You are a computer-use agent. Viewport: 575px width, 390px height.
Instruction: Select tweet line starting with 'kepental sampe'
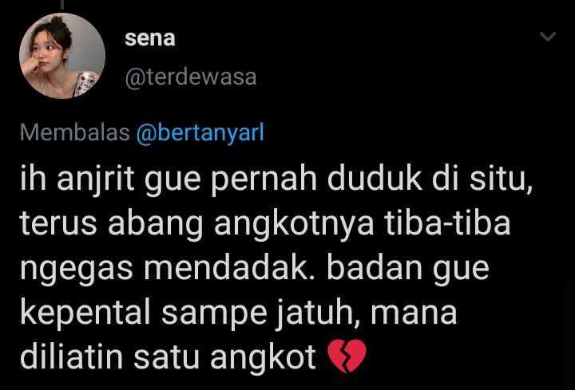pyautogui.click(x=238, y=313)
